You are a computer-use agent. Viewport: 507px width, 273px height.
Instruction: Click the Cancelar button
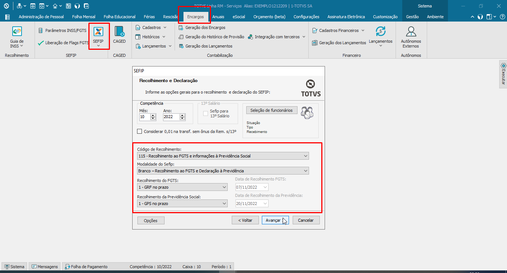pos(306,220)
